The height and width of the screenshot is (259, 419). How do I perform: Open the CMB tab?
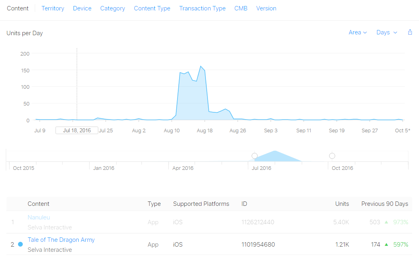(x=241, y=8)
